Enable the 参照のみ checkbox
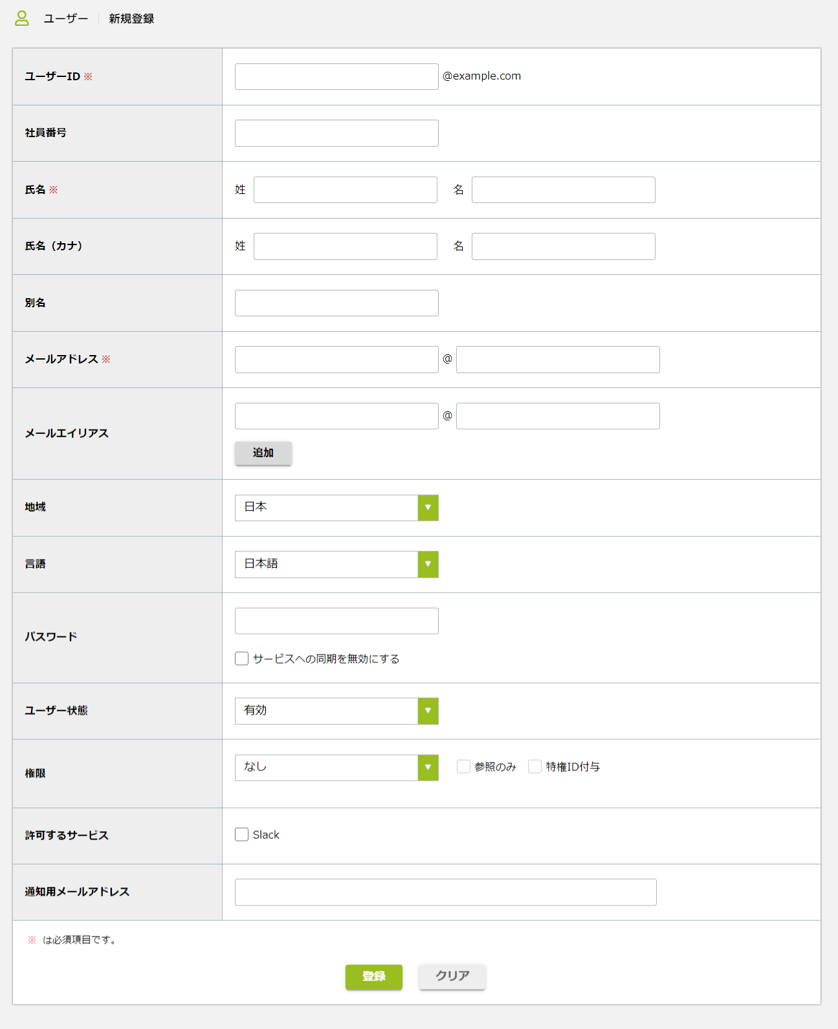The width and height of the screenshot is (838, 1029). 463,766
